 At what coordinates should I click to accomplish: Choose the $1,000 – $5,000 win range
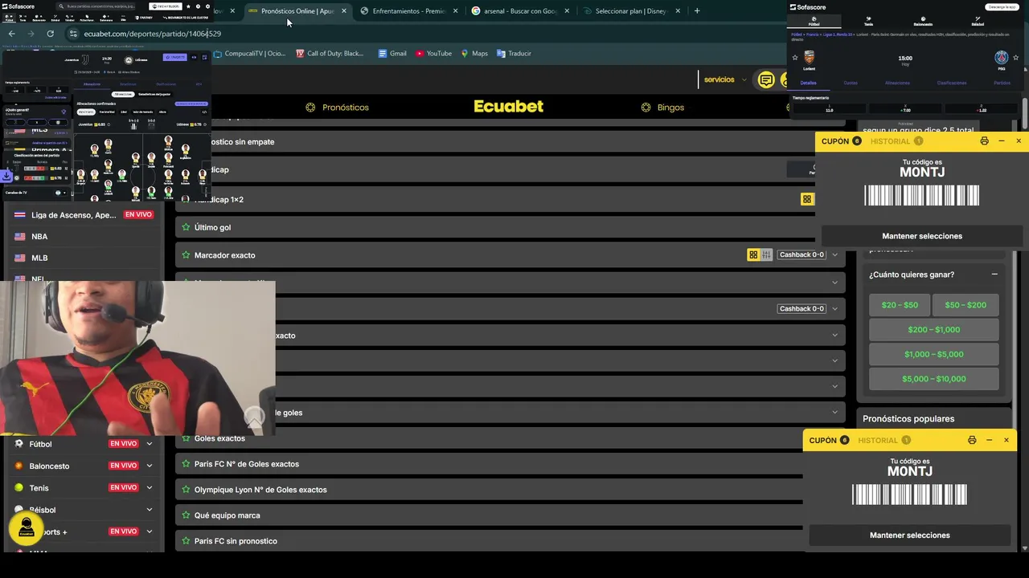[934, 354]
